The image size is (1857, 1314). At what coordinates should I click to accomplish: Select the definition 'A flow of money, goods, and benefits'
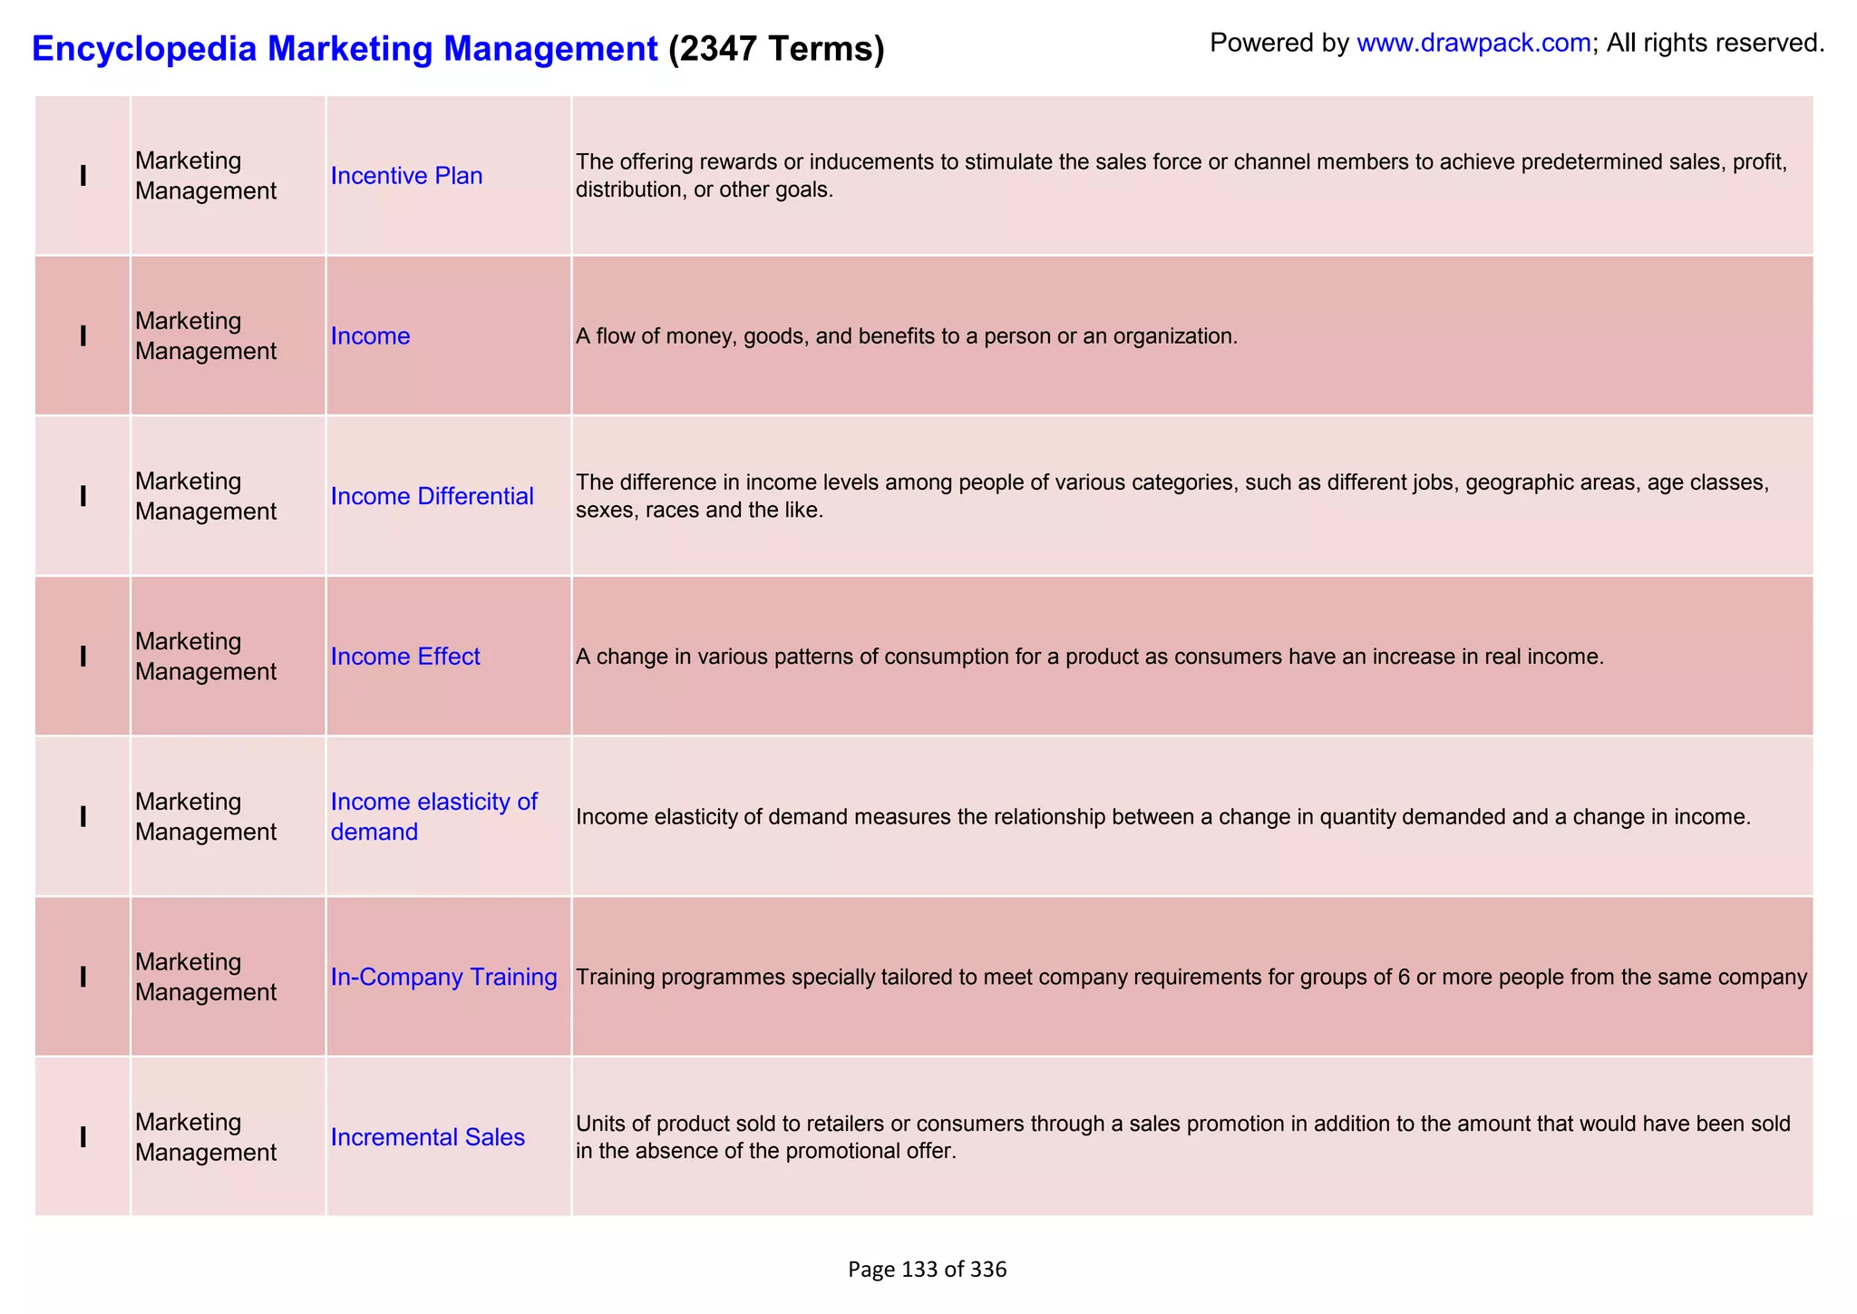click(x=907, y=336)
